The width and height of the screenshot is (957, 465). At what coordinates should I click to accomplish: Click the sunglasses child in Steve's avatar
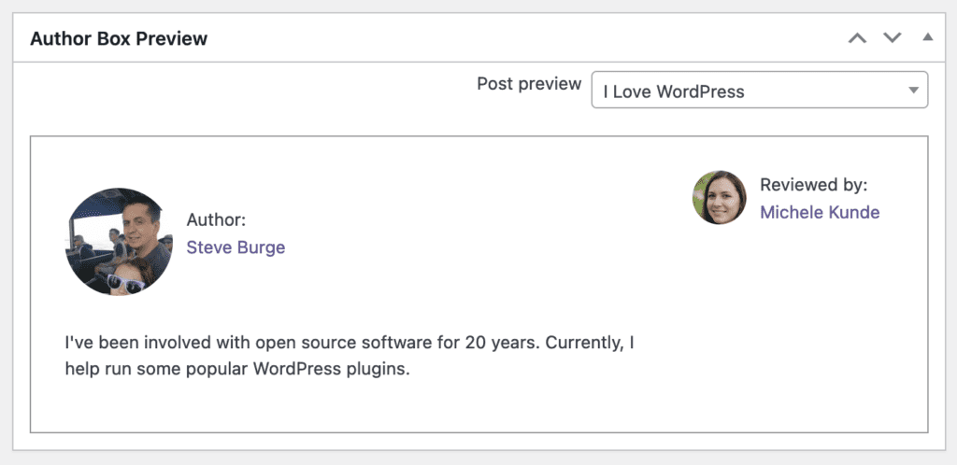[x=127, y=280]
